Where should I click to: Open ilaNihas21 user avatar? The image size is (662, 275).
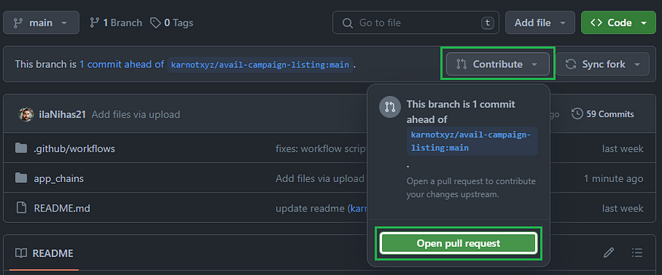26,114
